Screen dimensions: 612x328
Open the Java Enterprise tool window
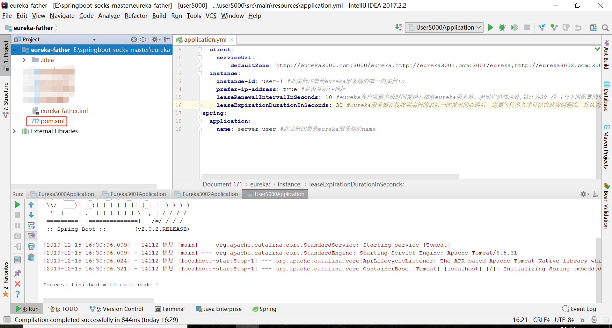point(219,309)
